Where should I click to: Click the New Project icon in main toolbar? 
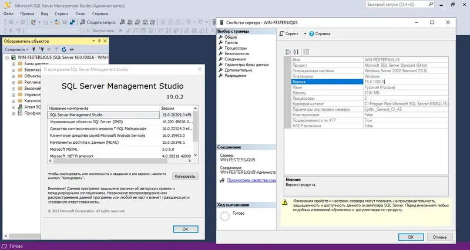coord(33,22)
